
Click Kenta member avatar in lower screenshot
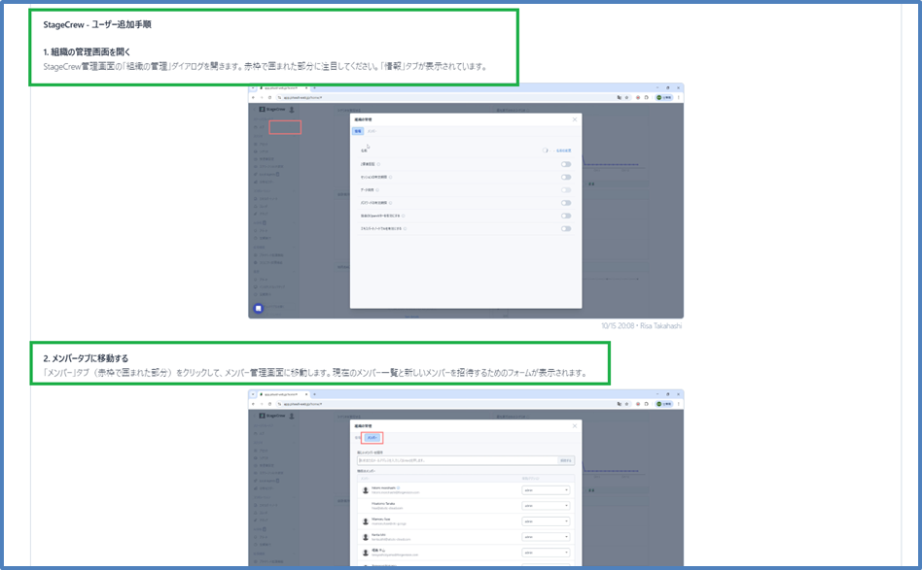tap(365, 537)
